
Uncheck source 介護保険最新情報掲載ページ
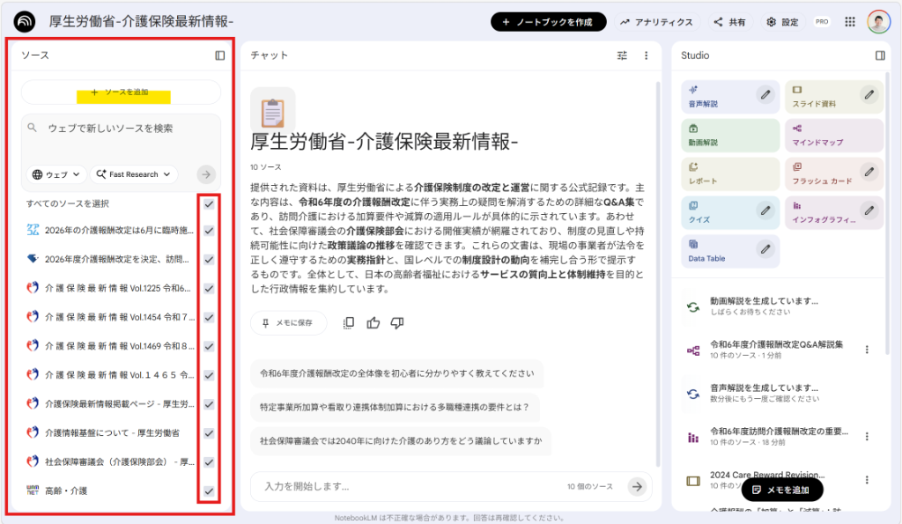click(209, 404)
